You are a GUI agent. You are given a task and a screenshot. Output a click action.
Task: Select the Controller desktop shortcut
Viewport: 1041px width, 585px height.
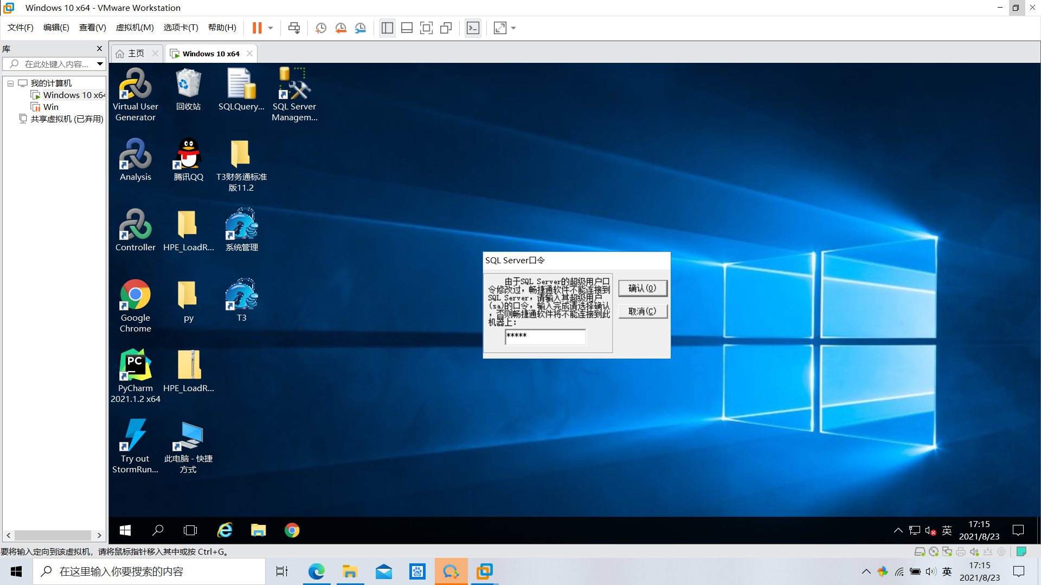pos(136,230)
